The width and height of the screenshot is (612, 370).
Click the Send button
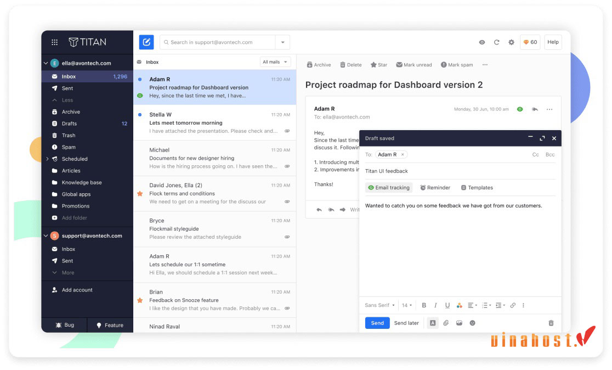377,323
